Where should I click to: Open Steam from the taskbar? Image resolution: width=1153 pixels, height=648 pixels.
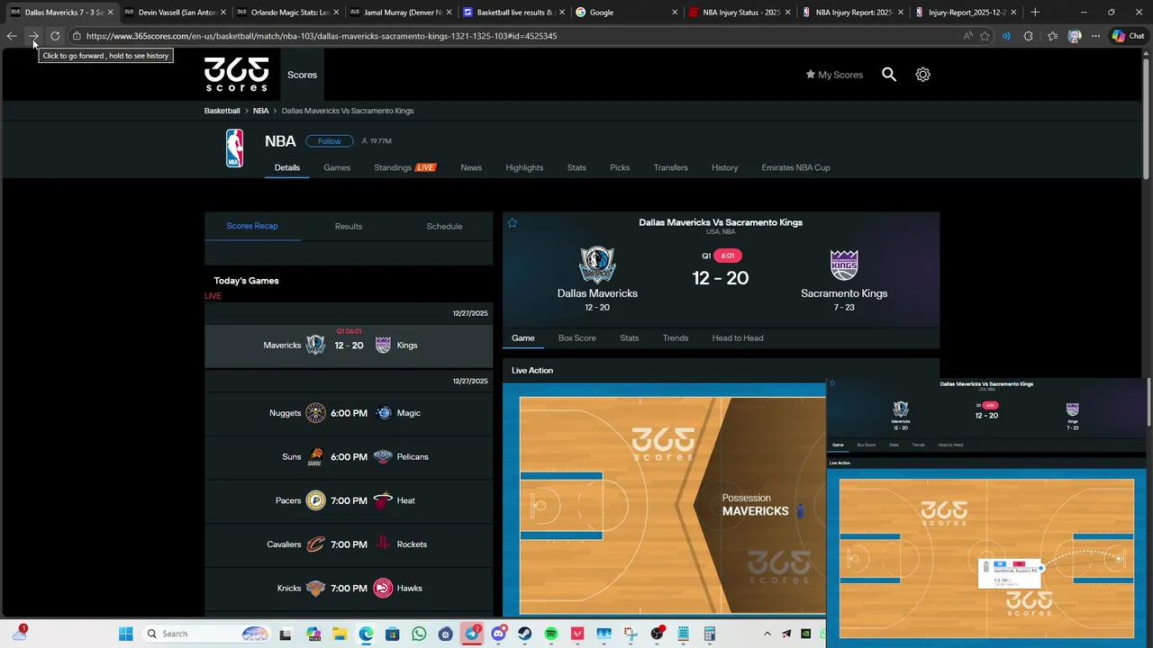pyautogui.click(x=525, y=634)
